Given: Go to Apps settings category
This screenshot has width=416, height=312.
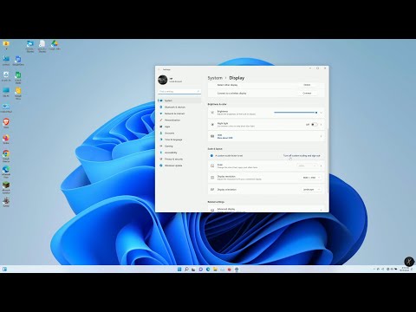Looking at the screenshot, I should click(x=179, y=127).
